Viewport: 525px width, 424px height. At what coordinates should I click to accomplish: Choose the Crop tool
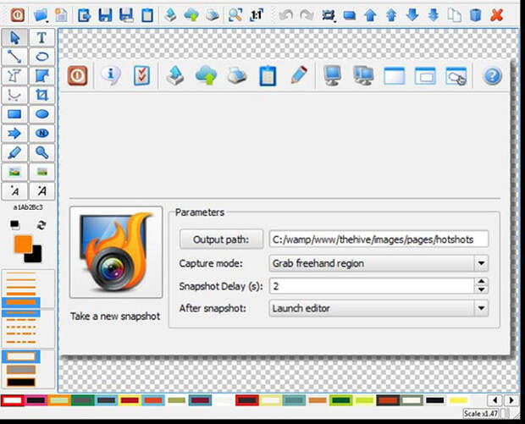coord(41,95)
